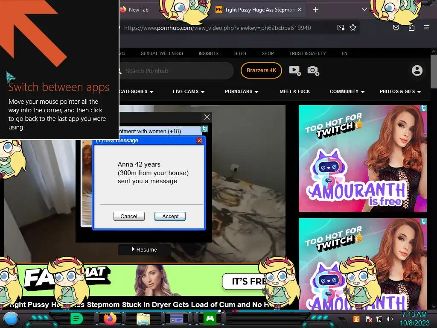This screenshot has height=328, width=437.
Task: Click the page vertical scrollbar thumb
Action: tap(434, 72)
